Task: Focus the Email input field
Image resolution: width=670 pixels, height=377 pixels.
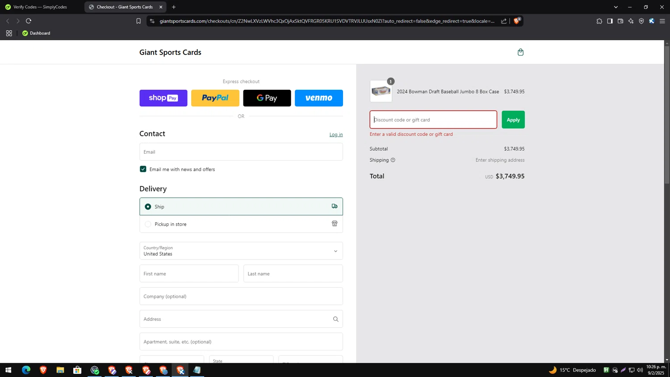Action: [241, 152]
